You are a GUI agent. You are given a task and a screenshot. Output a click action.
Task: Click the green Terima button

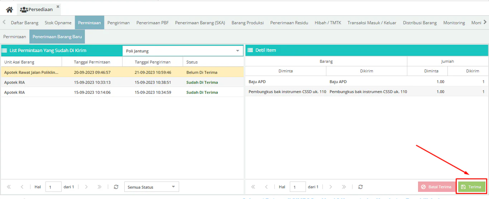(471, 187)
